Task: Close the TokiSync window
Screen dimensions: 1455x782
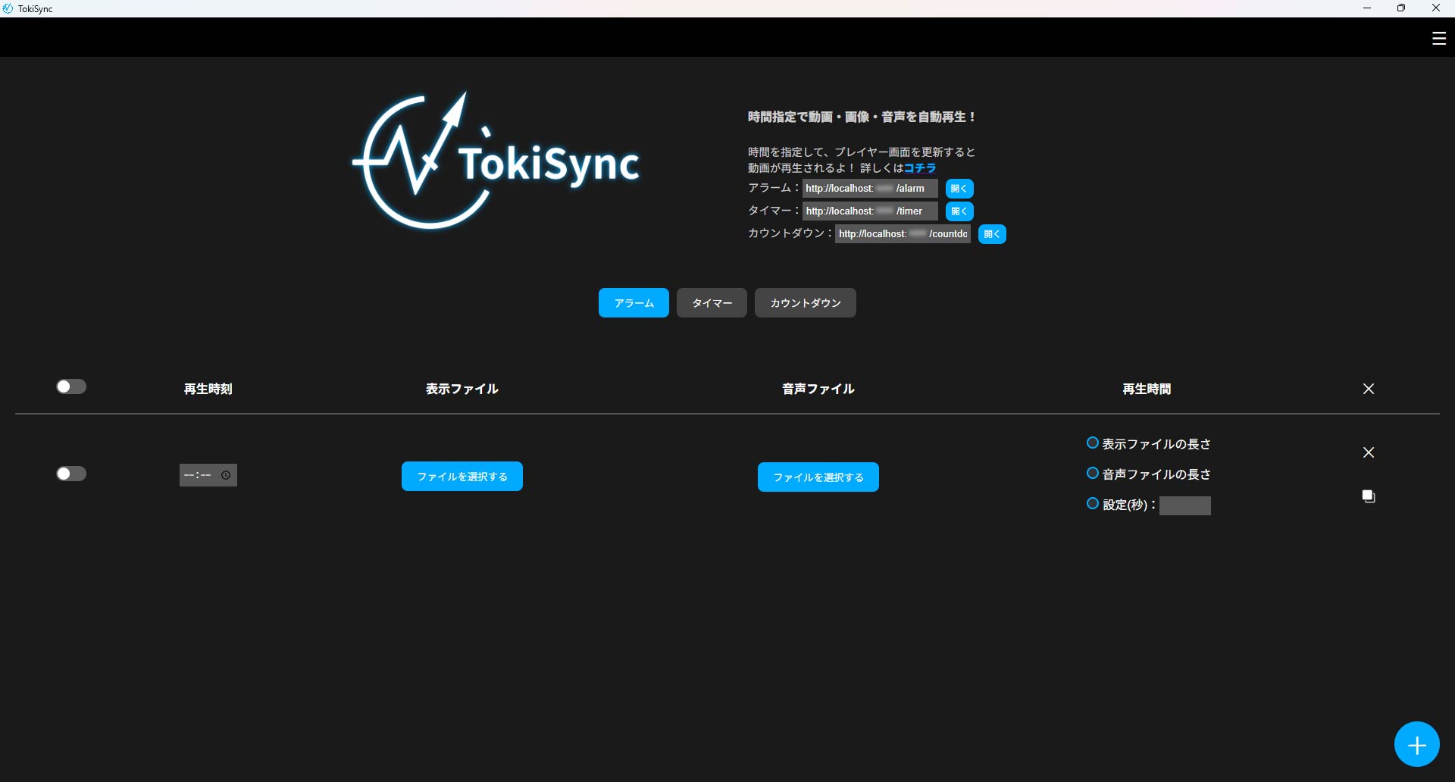Action: point(1436,8)
